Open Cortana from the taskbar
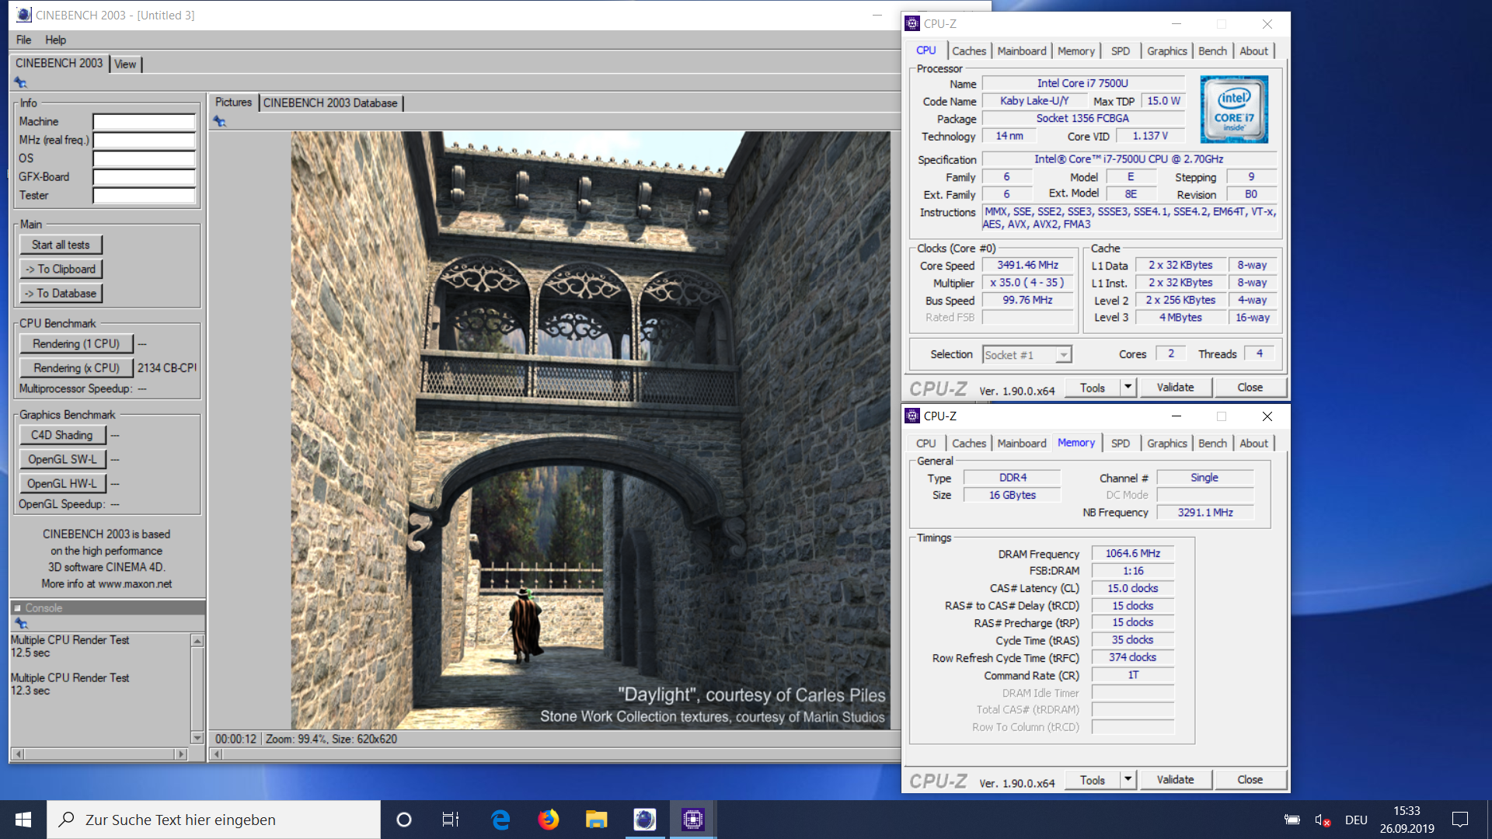This screenshot has height=839, width=1492. tap(403, 820)
